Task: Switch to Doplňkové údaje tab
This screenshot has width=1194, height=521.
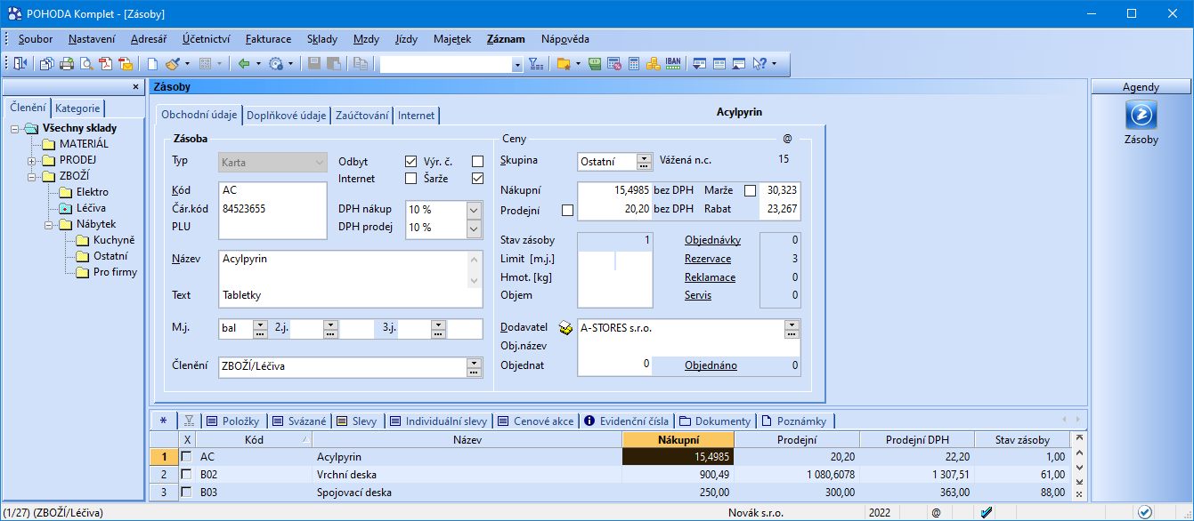Action: (x=286, y=116)
